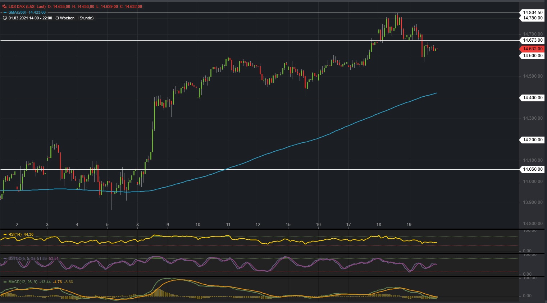Click the price level label 14.400,00
Screen dimensions: 547x303
point(533,97)
